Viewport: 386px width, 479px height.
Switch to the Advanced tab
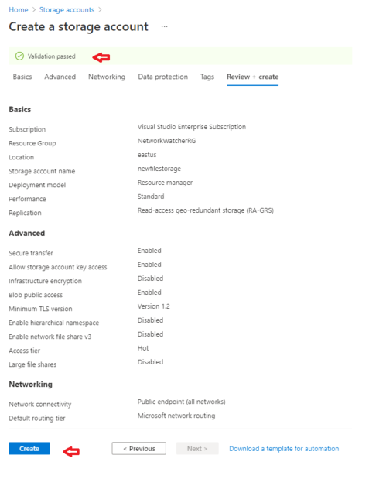click(60, 77)
